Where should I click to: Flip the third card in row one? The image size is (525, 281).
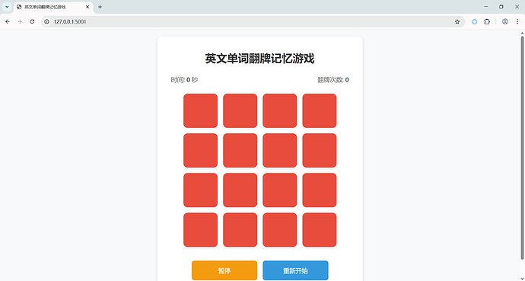pos(279,111)
